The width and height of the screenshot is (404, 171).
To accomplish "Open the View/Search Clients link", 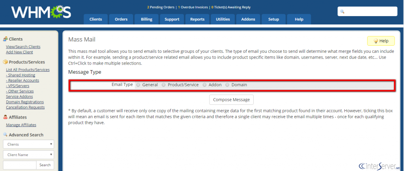I will pyautogui.click(x=23, y=47).
